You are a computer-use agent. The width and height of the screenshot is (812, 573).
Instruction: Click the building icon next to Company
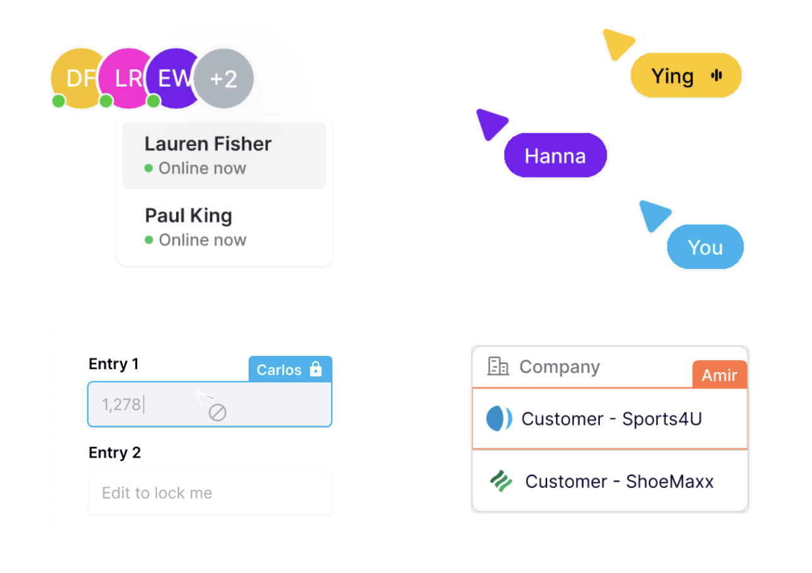click(x=498, y=366)
